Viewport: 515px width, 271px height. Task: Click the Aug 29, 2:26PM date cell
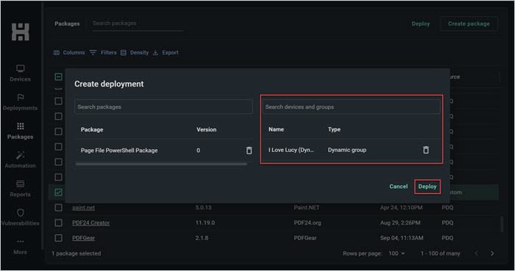[400, 223]
